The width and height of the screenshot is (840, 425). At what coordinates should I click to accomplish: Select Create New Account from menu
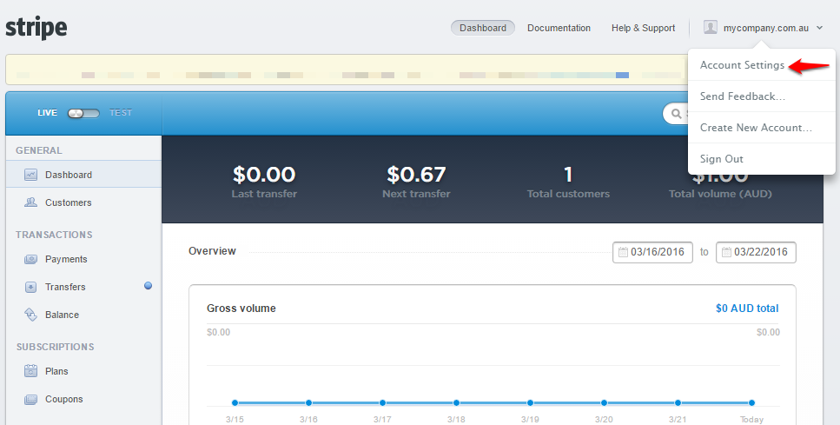pyautogui.click(x=756, y=128)
